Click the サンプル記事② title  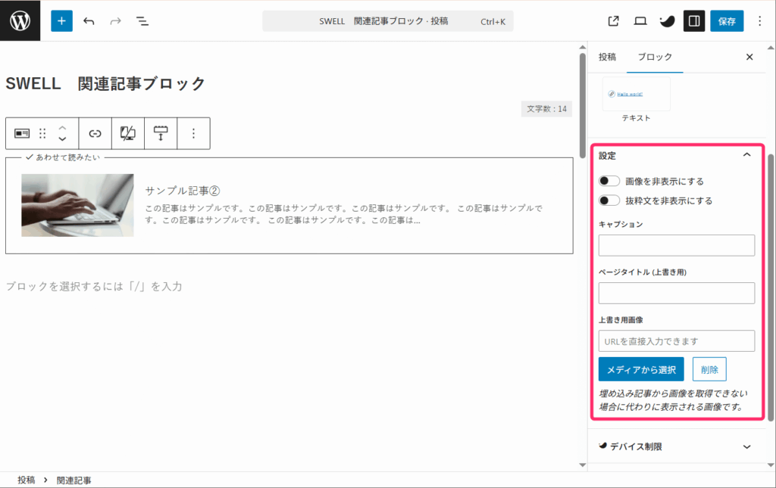(x=183, y=191)
